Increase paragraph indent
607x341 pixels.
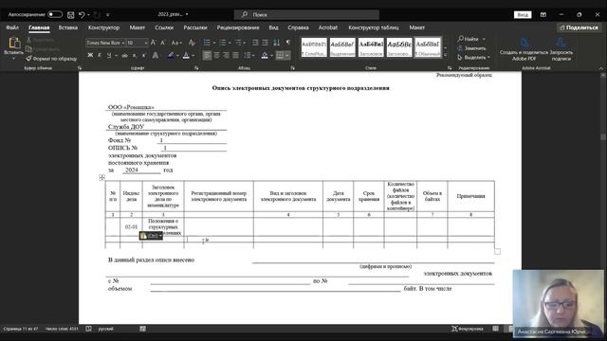pos(266,43)
